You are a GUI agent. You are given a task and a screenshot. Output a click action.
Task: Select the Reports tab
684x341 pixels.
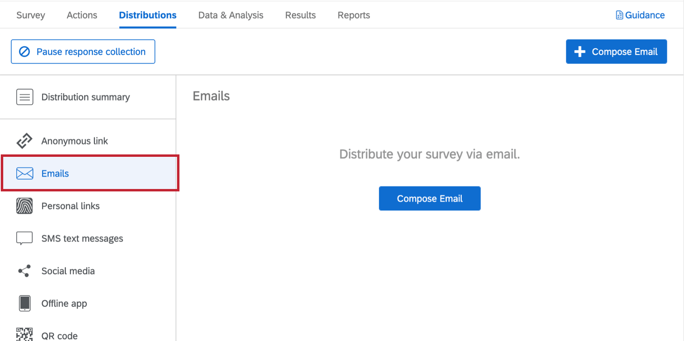pos(354,15)
